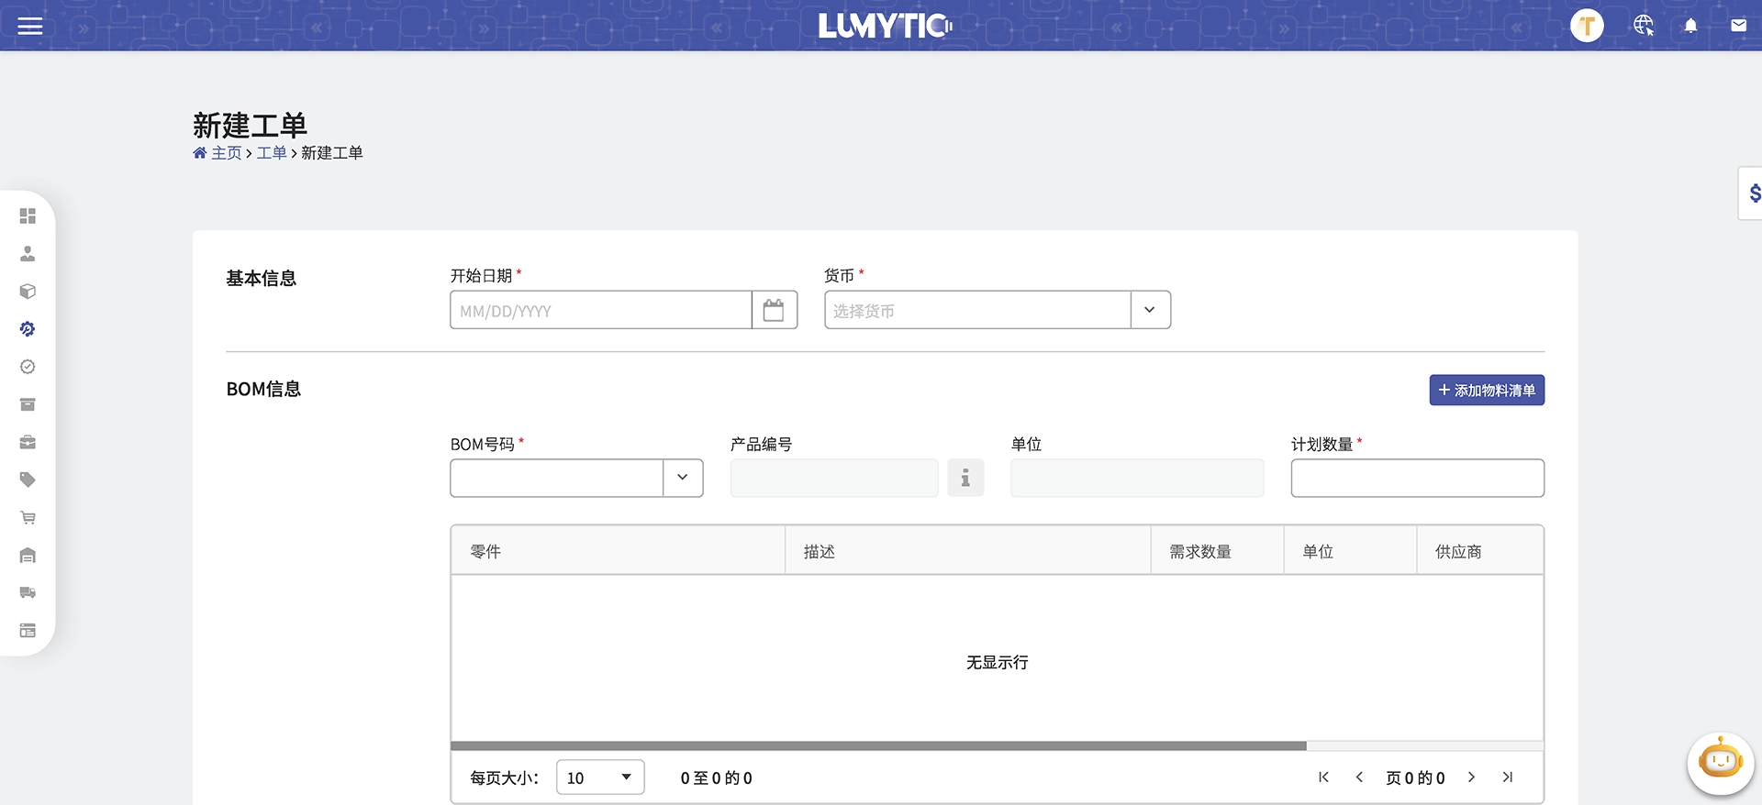The width and height of the screenshot is (1762, 805).
Task: Click the delivery truck sidebar icon
Action: pyautogui.click(x=28, y=592)
